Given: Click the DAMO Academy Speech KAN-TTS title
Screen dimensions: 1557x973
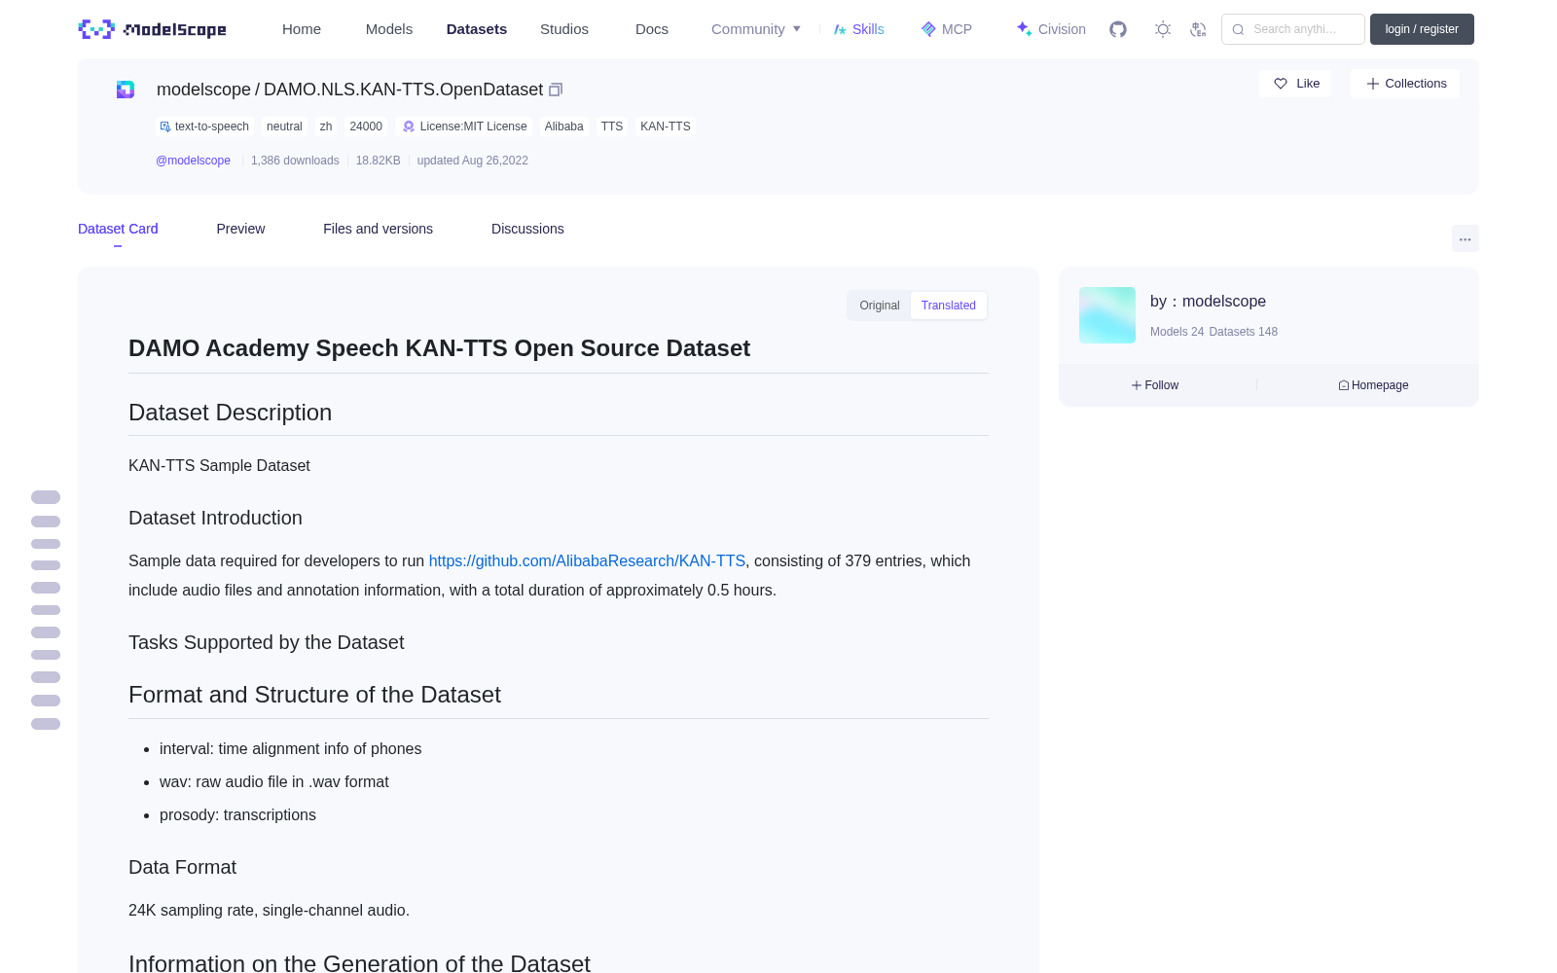Looking at the screenshot, I should (440, 348).
